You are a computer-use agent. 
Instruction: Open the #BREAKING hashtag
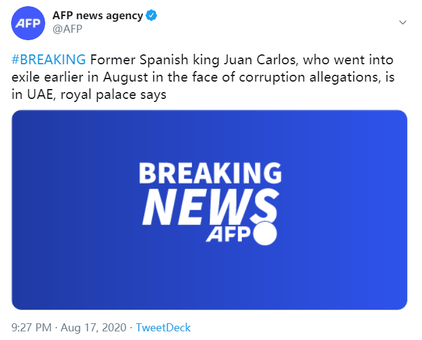coord(48,60)
